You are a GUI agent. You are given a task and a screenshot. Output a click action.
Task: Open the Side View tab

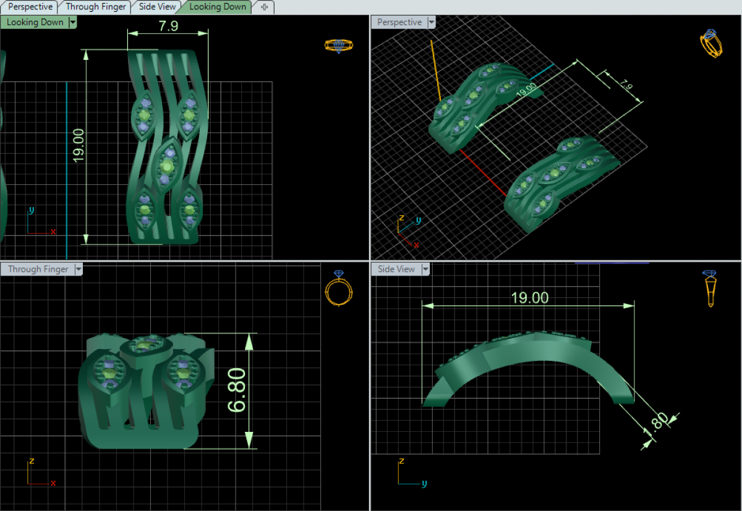click(157, 7)
